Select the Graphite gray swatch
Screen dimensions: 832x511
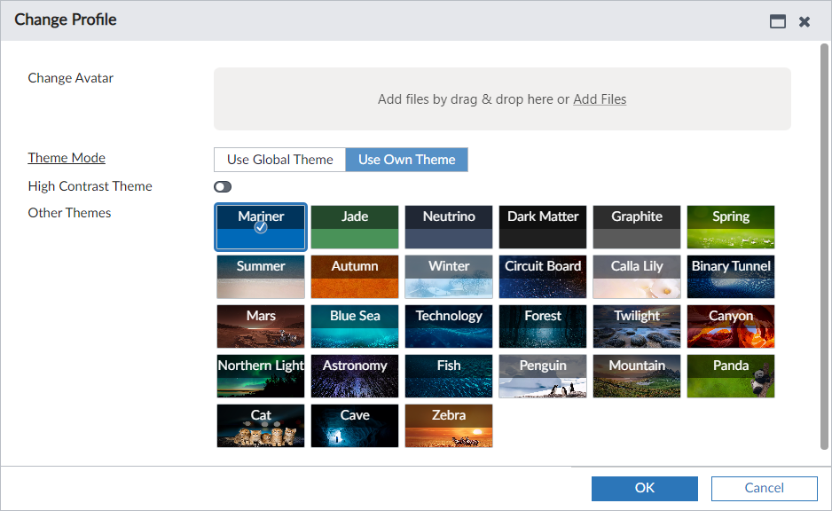[x=636, y=227]
